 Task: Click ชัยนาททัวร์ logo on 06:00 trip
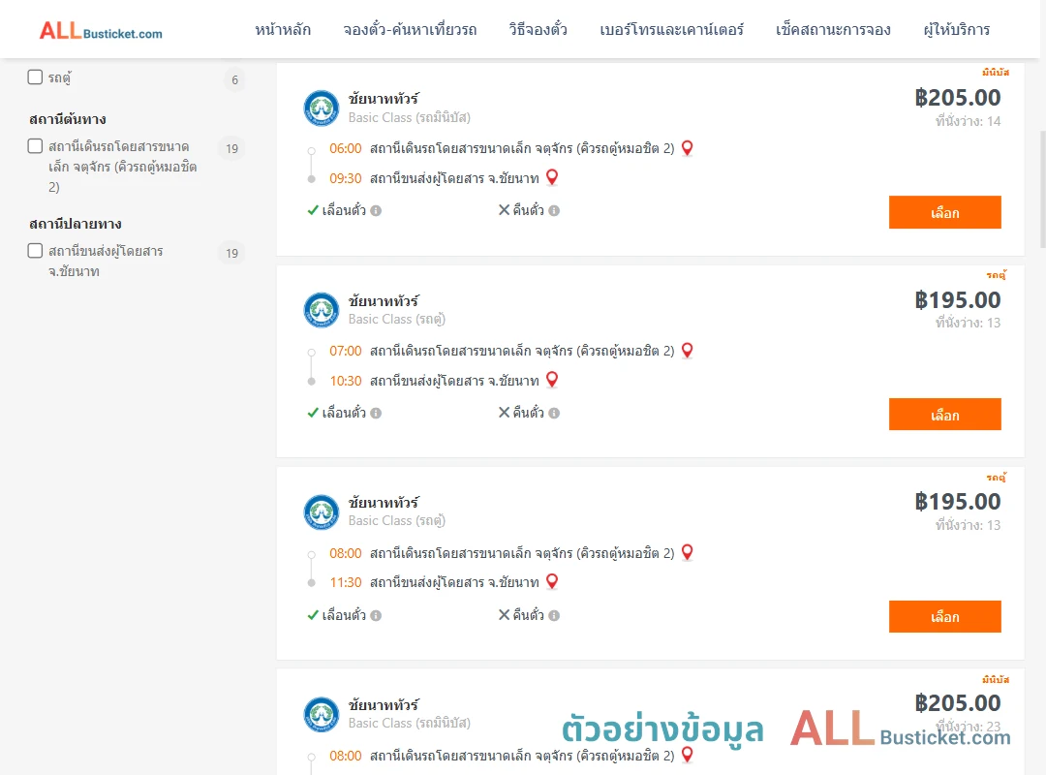coord(322,108)
